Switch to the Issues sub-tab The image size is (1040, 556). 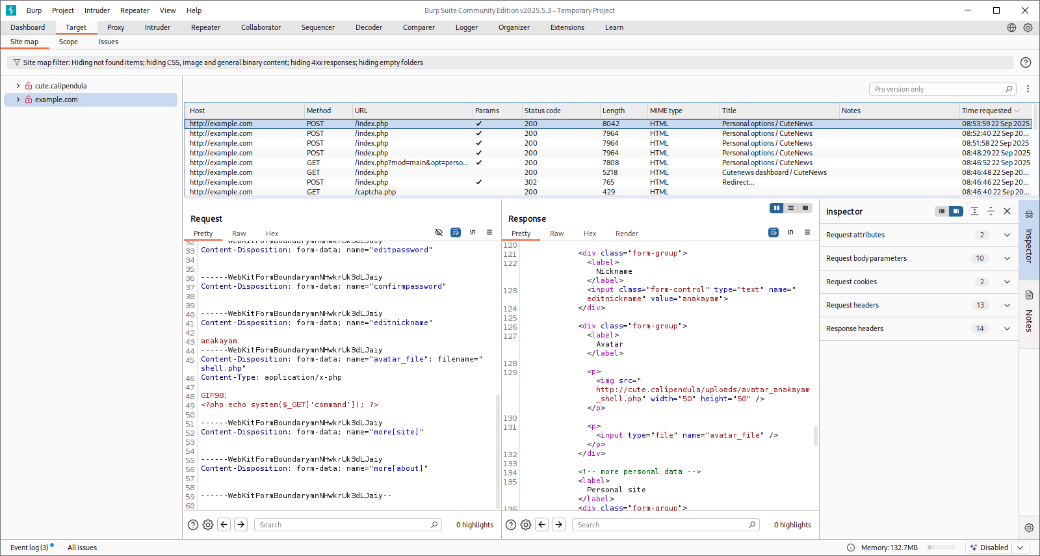coord(109,42)
